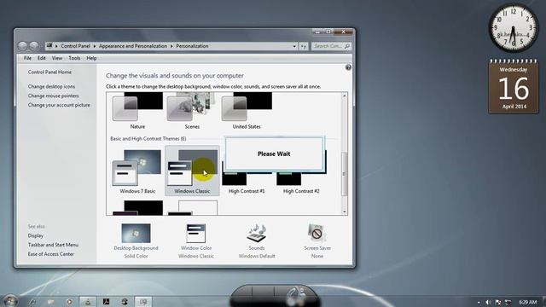The image size is (546, 307).
Task: Click the search magnifier icon
Action: coord(347,46)
